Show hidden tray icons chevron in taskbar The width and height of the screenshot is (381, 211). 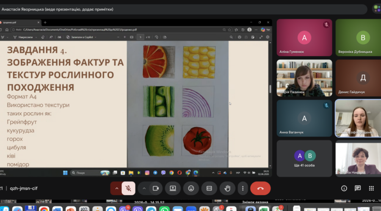(x=213, y=173)
